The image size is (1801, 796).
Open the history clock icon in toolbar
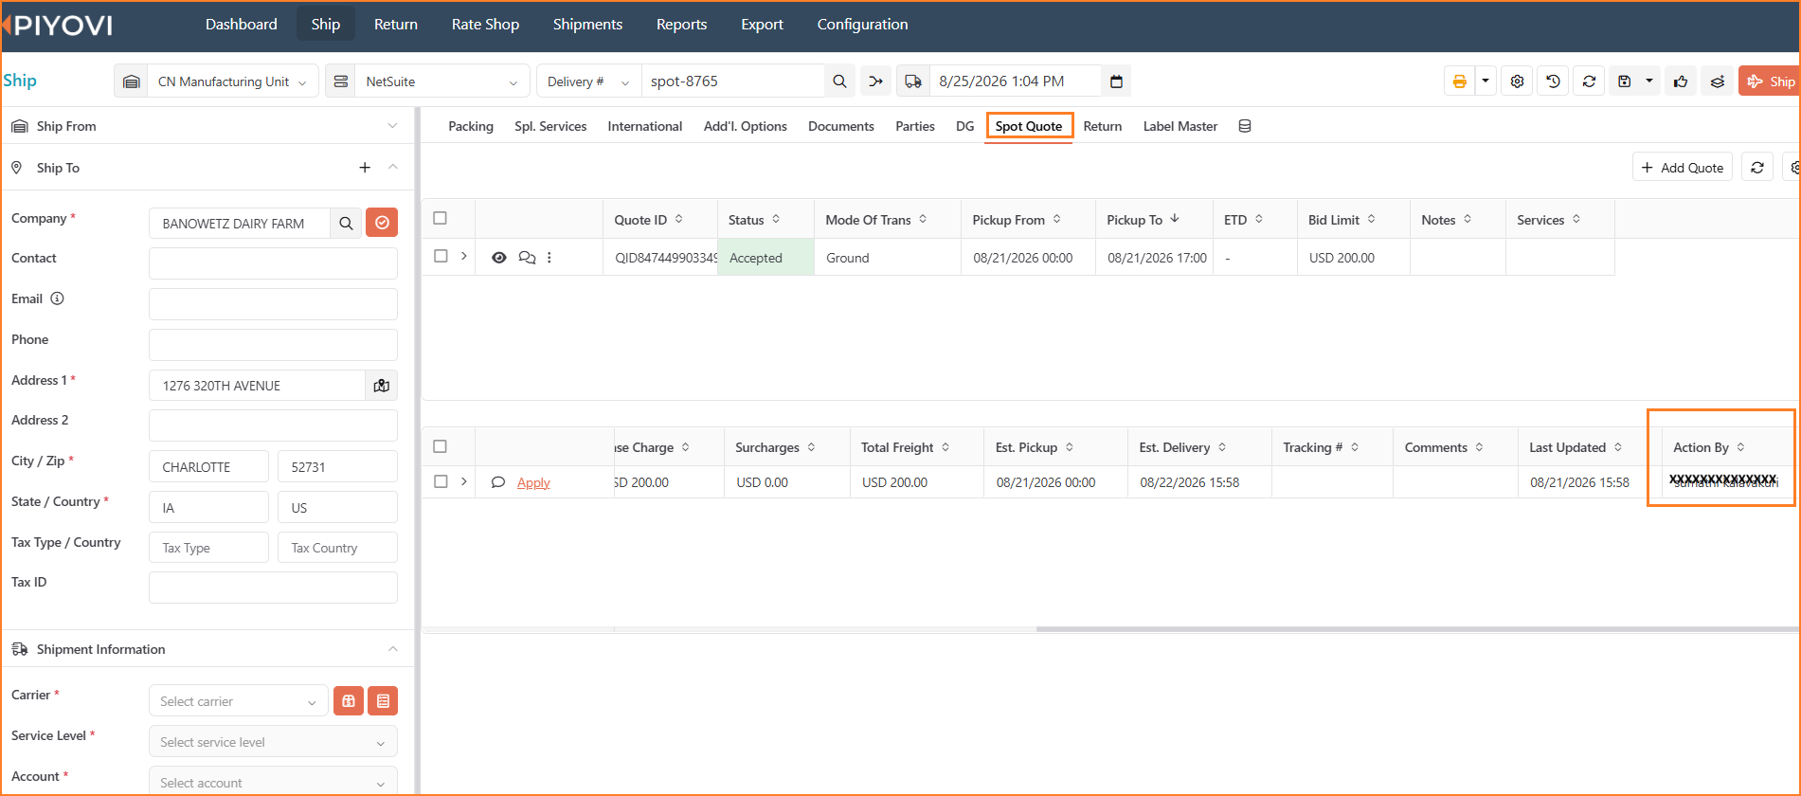point(1553,81)
